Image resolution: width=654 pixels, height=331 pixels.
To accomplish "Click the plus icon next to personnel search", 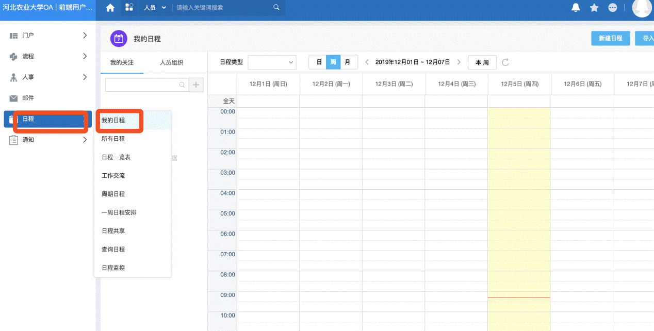I will 196,85.
